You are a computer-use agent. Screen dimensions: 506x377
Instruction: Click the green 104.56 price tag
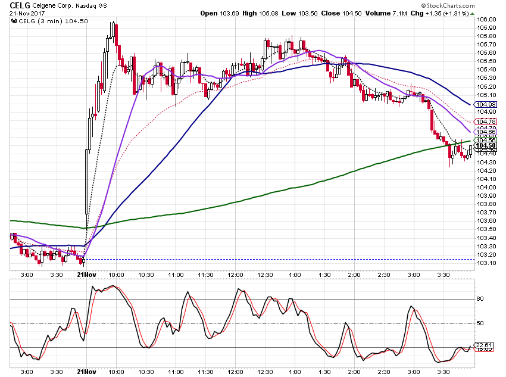[x=486, y=140]
